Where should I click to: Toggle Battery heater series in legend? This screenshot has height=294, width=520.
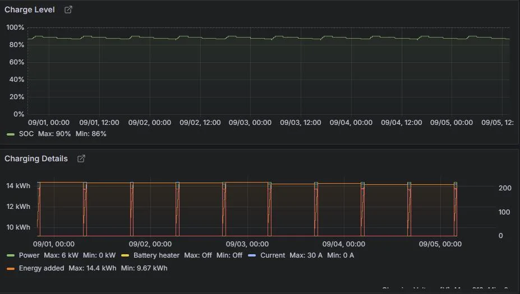pos(156,255)
